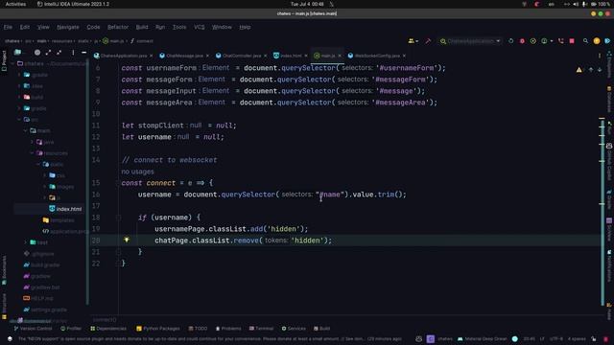Open the Navigate menu
This screenshot has height=345, width=614.
pyautogui.click(x=68, y=27)
